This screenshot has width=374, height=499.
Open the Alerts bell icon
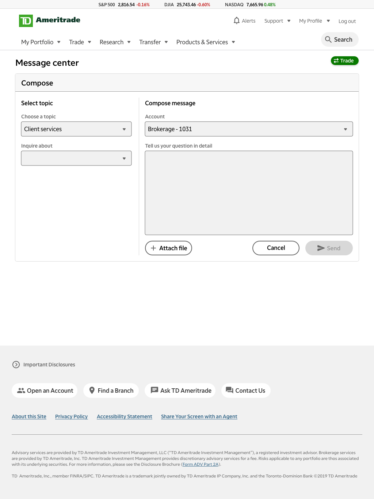pos(237,20)
